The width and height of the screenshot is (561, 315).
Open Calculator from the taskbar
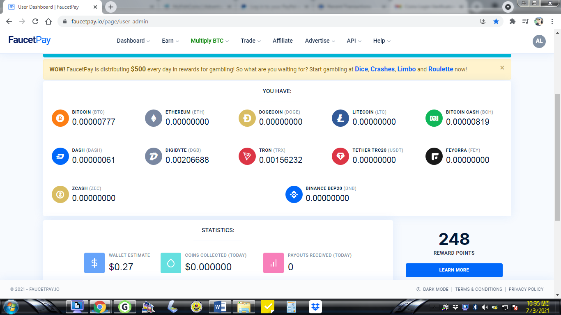coord(291,306)
